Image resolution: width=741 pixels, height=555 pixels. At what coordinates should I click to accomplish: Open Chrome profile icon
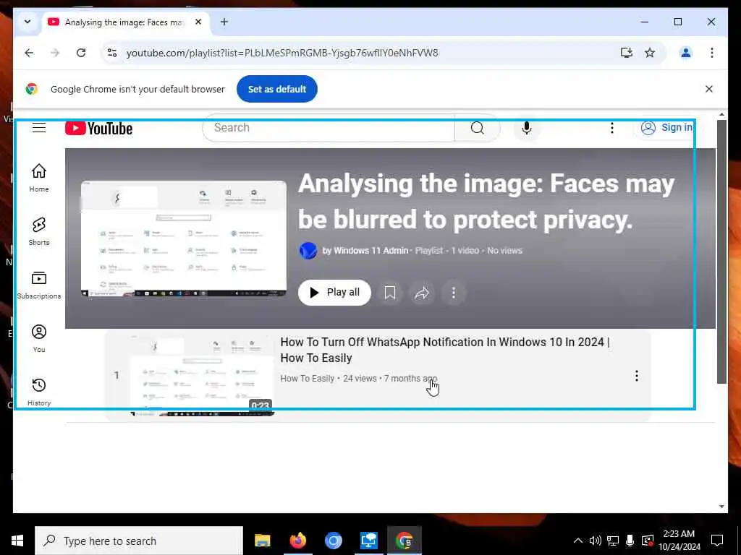(x=686, y=52)
